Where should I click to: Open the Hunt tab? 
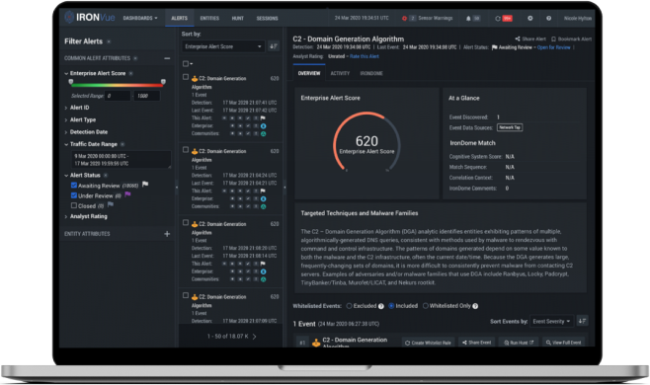237,18
